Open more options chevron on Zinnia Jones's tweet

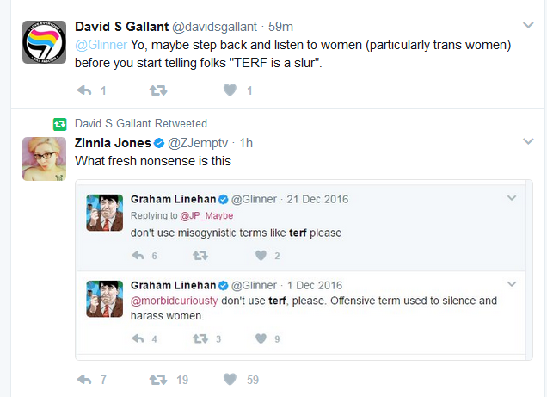[x=528, y=141]
